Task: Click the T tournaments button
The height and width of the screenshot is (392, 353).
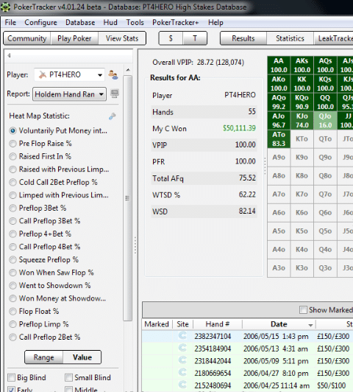Action: 195,38
